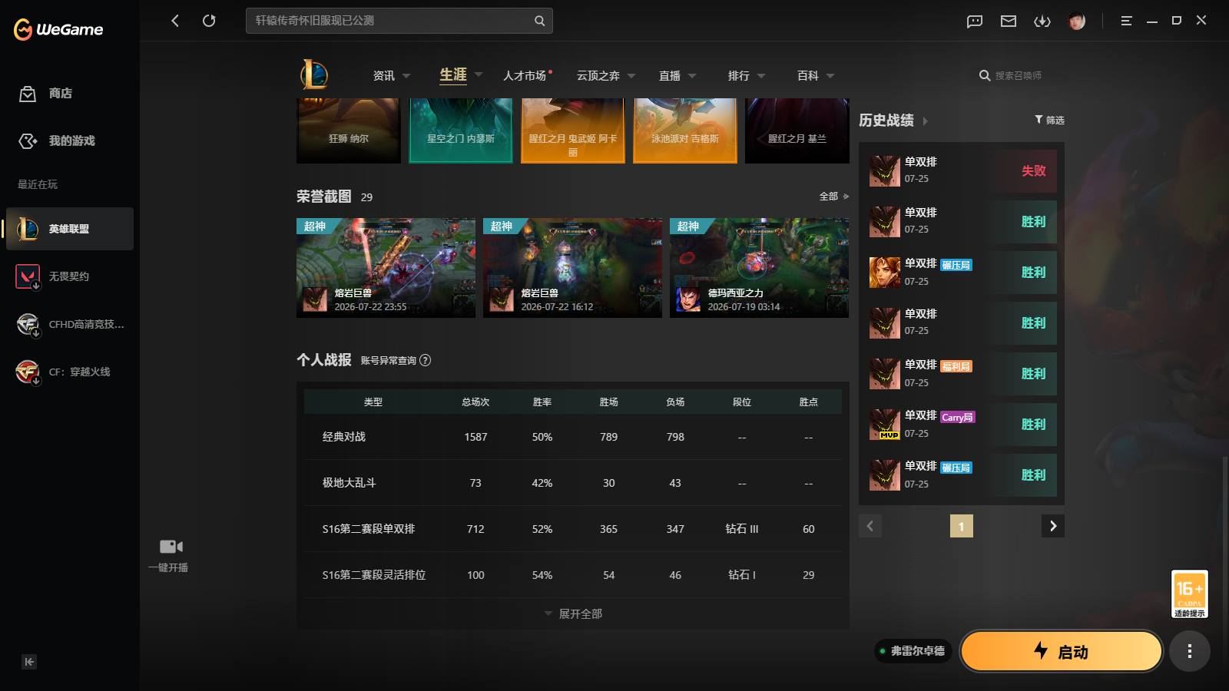View 全部 honor screenshots
Screen dimensions: 1229x691
pyautogui.click(x=833, y=197)
